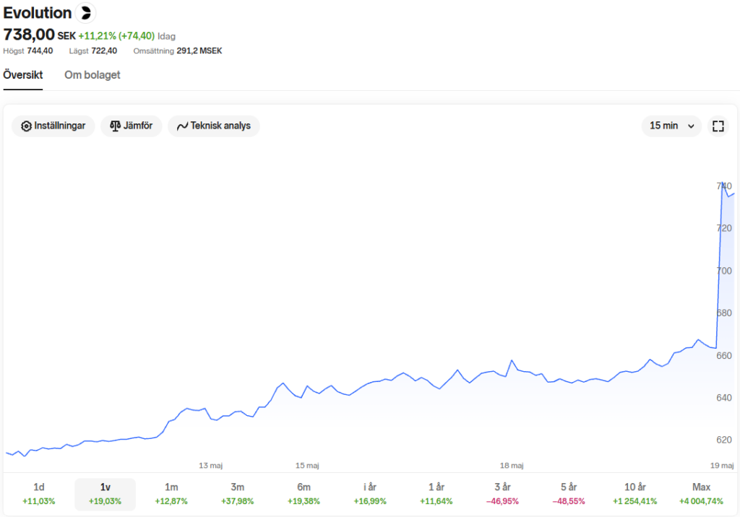This screenshot has width=740, height=517.
Task: Click the curve icon in Teknisk analys
Action: pos(182,126)
